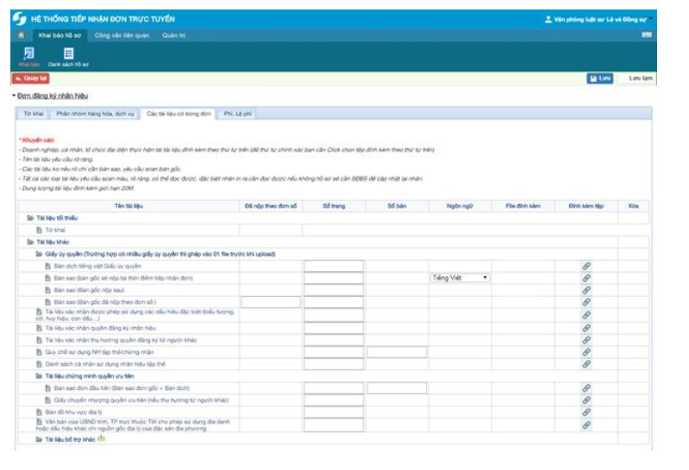Collapse the Đơn đăng ký nhãn hiệu section
The image size is (689, 470).
point(14,96)
